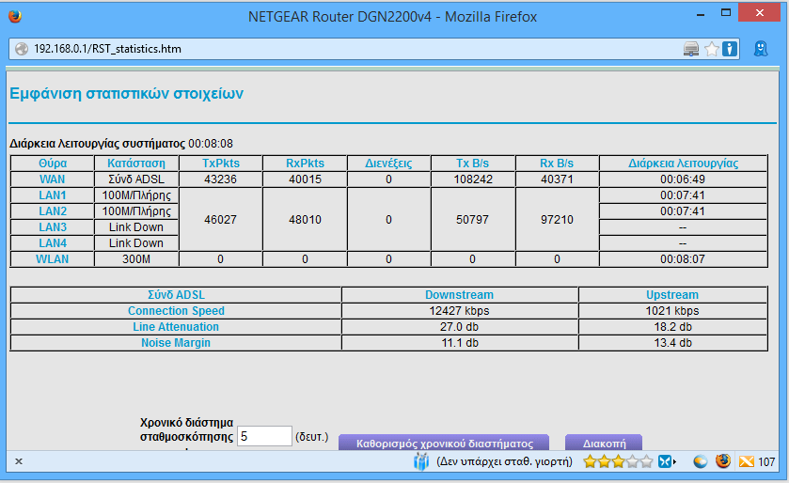The image size is (789, 483).
Task: Click the WAN row label
Action: 53,179
